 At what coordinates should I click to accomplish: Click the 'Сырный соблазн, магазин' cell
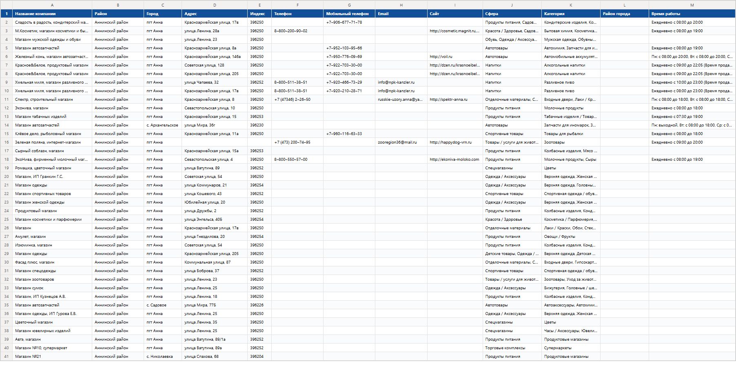[x=52, y=151]
